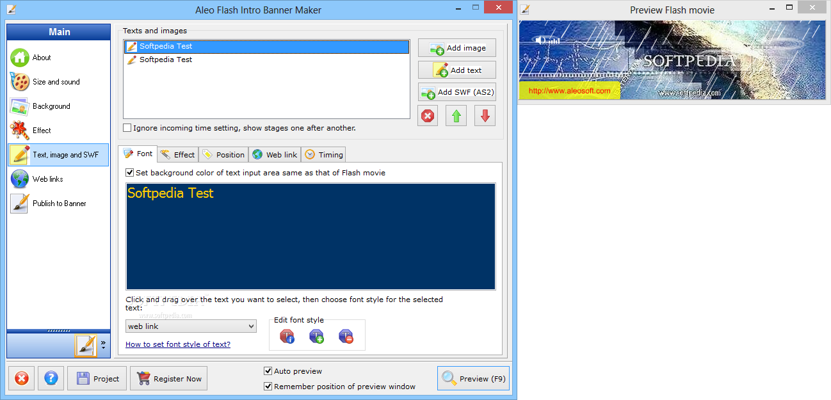Click the Flash banner preview image
The image size is (831, 400).
[x=672, y=60]
